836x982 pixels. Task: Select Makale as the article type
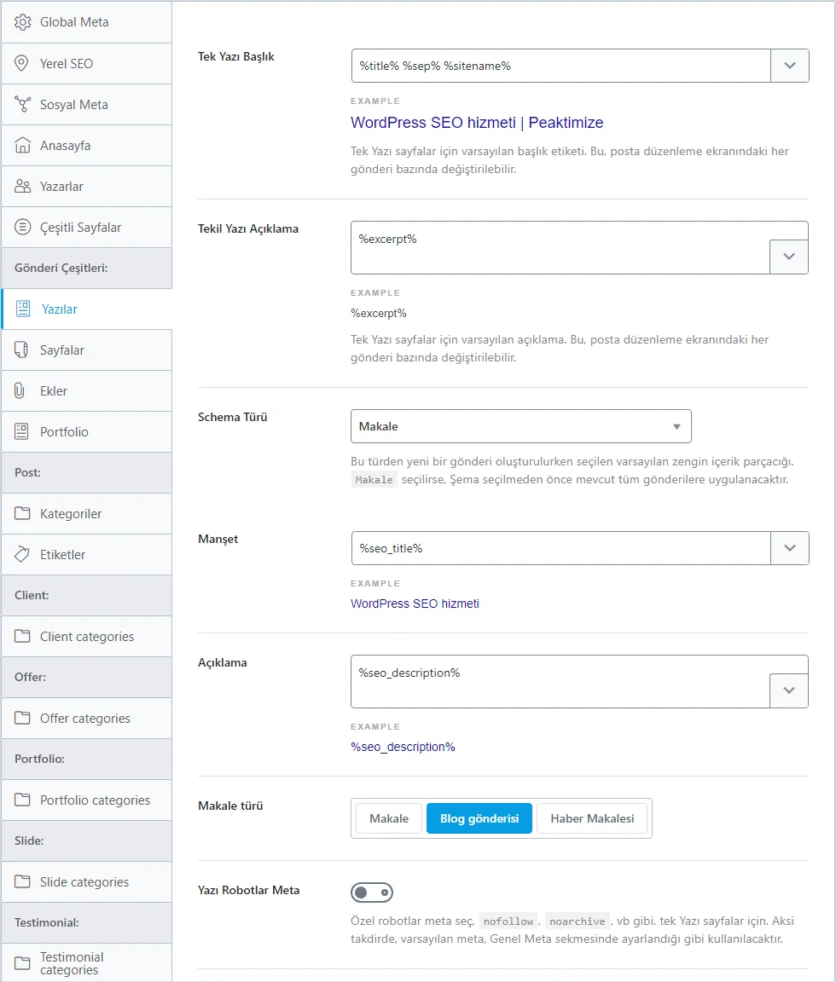(388, 818)
